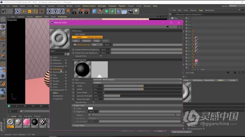Image resolution: width=245 pixels, height=137 pixels.
Task: Click back arrow in Material Editor
Action: point(167,27)
